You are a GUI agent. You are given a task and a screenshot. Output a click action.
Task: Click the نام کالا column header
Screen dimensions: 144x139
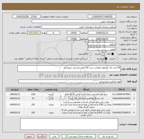(x=86, y=90)
